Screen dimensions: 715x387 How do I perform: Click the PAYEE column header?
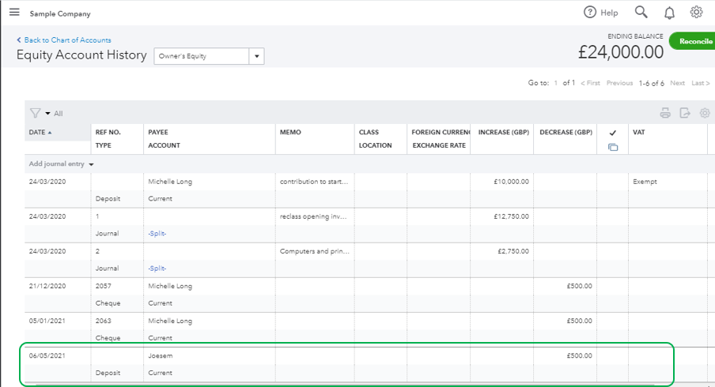point(157,132)
